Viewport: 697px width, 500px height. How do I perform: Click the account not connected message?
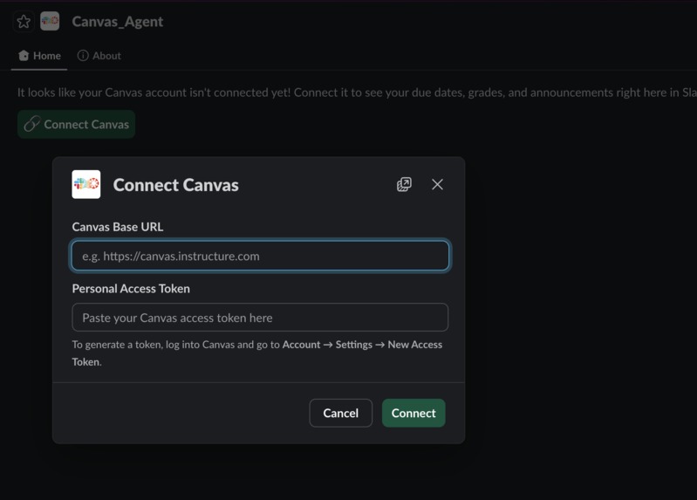[x=357, y=92]
